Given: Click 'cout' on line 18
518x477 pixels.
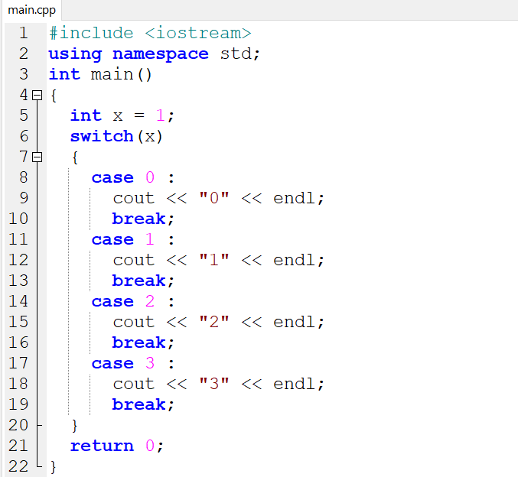Looking at the screenshot, I should pyautogui.click(x=134, y=384).
